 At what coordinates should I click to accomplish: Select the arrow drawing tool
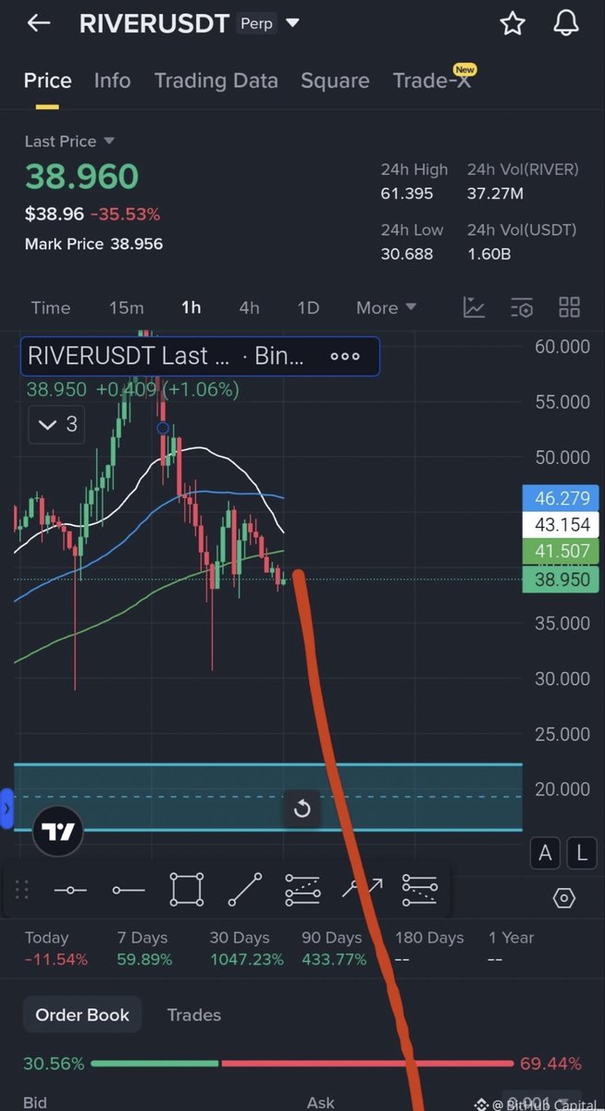tap(362, 890)
